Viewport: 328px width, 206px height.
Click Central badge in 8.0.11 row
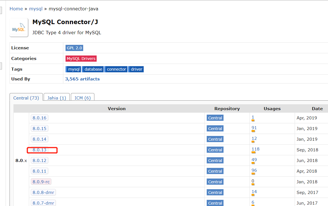click(x=215, y=171)
